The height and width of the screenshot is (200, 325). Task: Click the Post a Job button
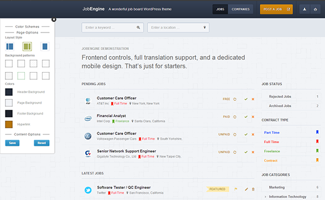click(x=276, y=9)
